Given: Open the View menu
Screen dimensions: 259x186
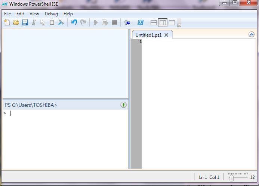Looking at the screenshot, I should 34,14.
